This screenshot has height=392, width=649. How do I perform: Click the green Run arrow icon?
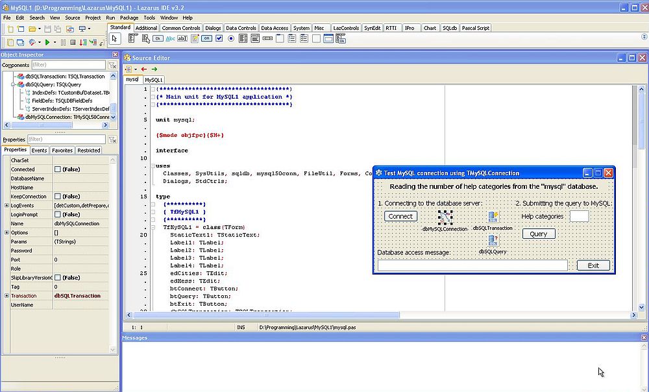point(47,42)
